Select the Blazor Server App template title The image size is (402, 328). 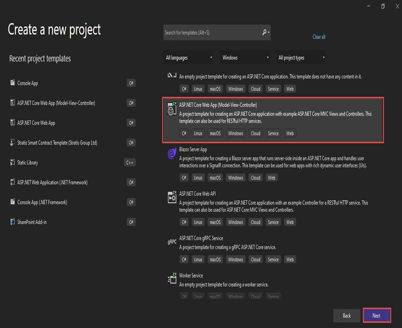coord(193,149)
